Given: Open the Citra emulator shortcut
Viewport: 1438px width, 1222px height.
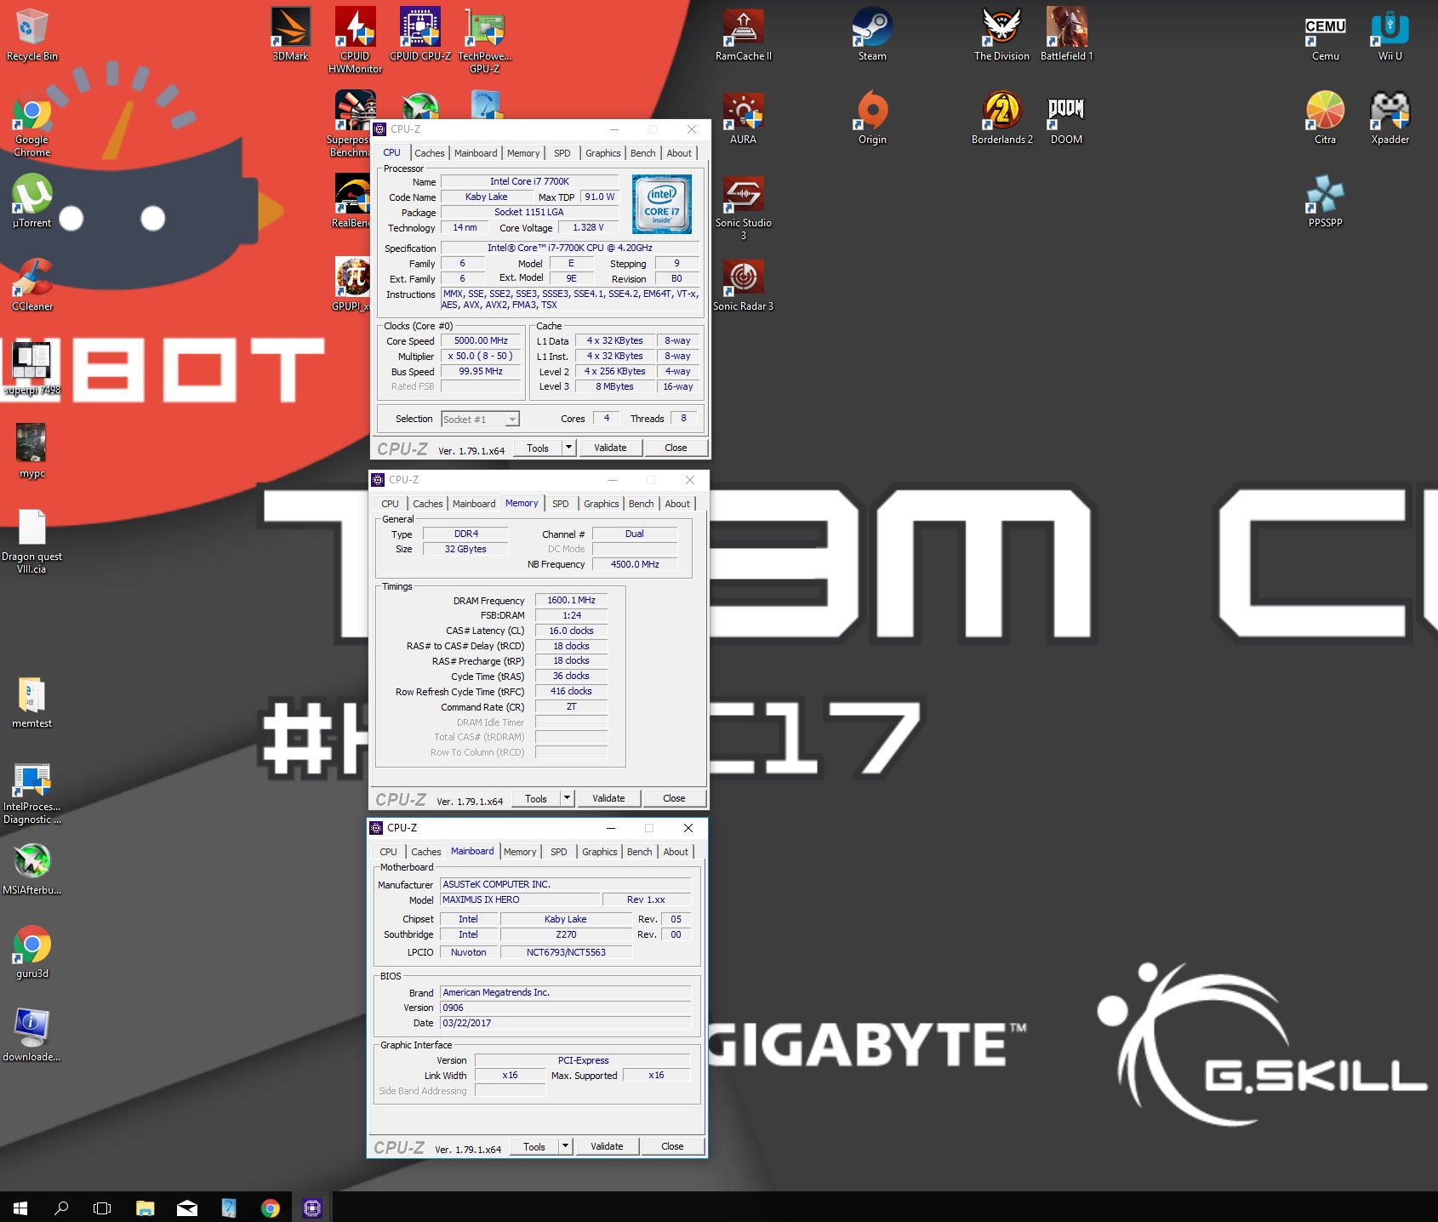Looking at the screenshot, I should pyautogui.click(x=1325, y=117).
